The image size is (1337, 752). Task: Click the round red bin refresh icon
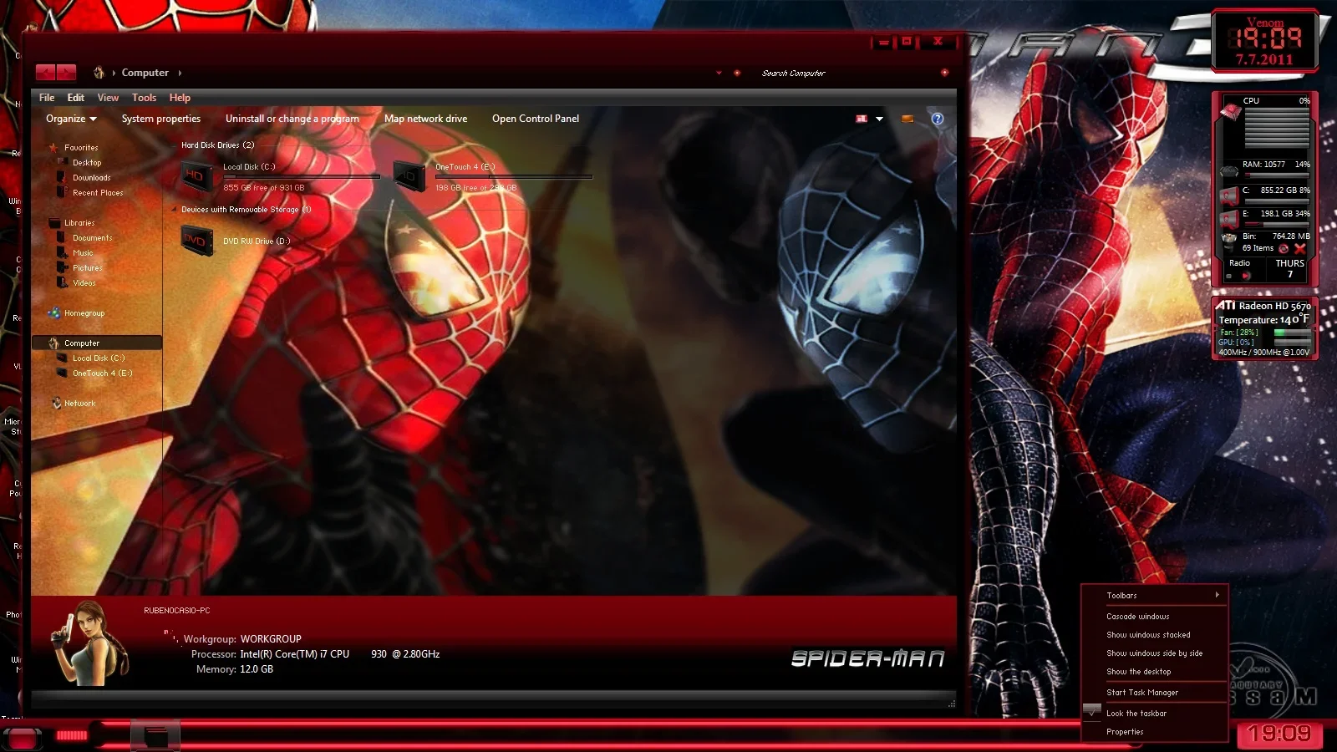(x=1284, y=248)
